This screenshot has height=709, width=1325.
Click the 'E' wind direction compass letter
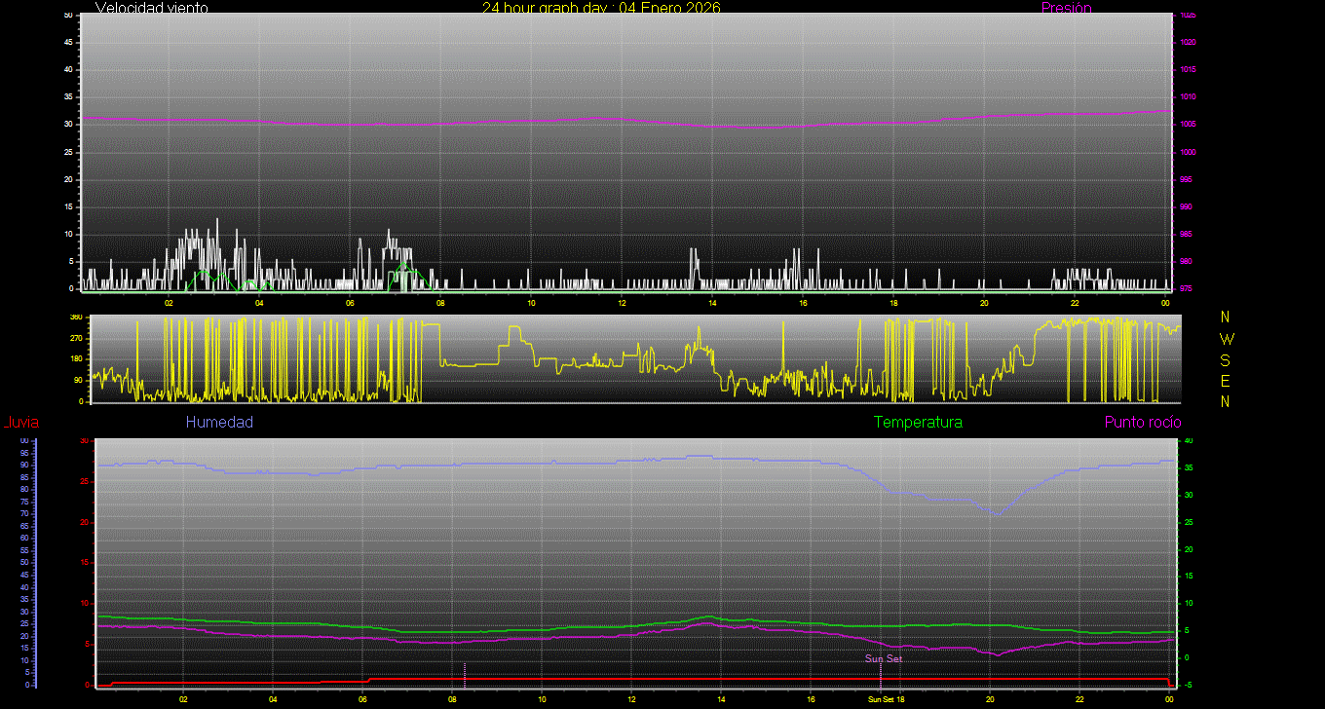pyautogui.click(x=1226, y=380)
